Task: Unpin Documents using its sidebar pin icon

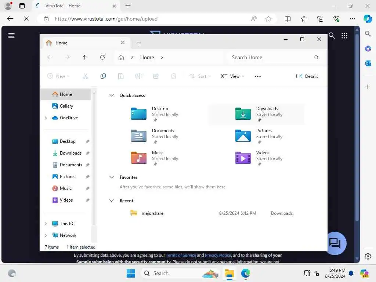Action: click(87, 165)
